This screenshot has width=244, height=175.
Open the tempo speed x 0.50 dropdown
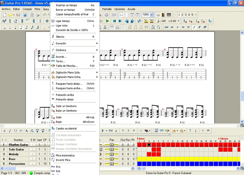(x=179, y=21)
